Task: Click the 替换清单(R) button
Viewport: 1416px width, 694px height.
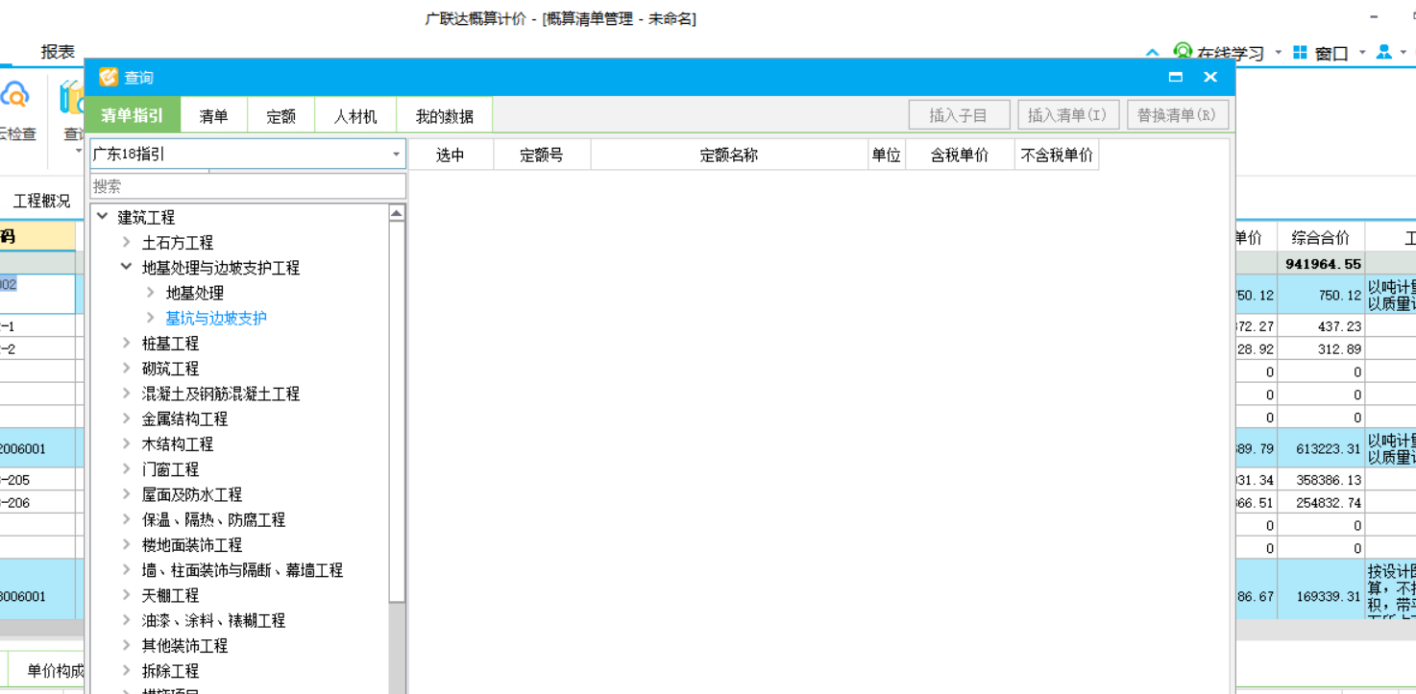Action: pos(1177,115)
